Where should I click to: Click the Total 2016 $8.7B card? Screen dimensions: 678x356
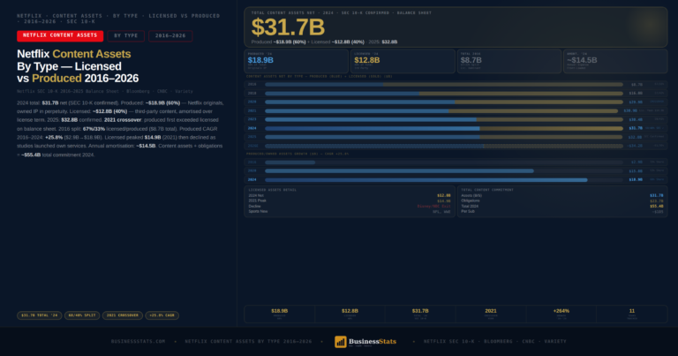click(508, 61)
